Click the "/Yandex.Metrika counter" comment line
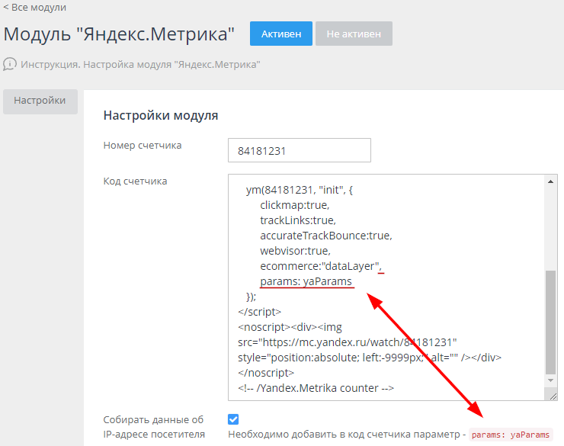564x446 pixels. 316,387
